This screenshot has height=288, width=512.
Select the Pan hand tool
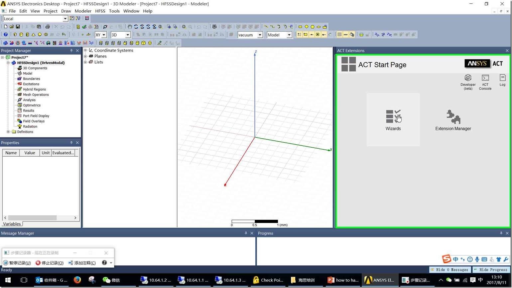[x=130, y=27]
